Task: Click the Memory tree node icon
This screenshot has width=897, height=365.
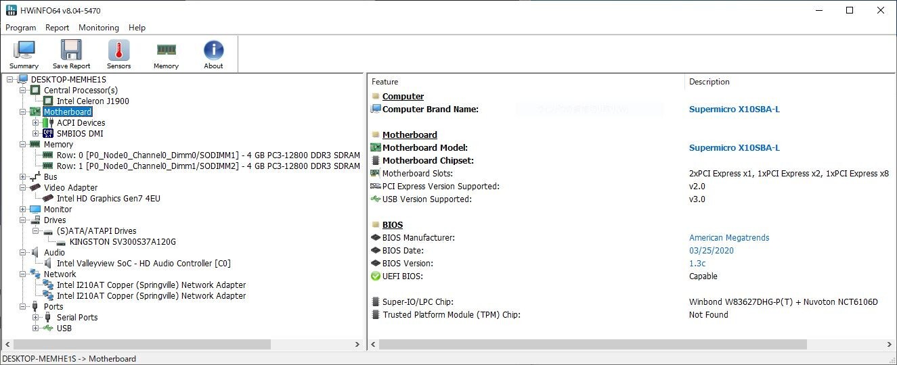Action: click(x=36, y=144)
